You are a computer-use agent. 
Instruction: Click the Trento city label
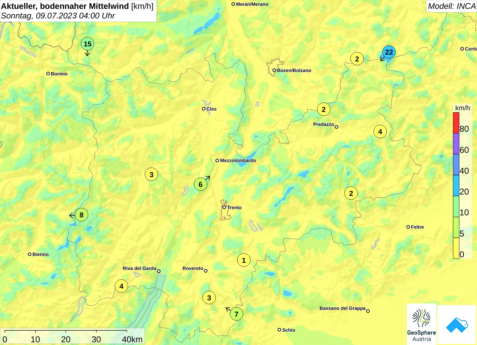tap(234, 207)
